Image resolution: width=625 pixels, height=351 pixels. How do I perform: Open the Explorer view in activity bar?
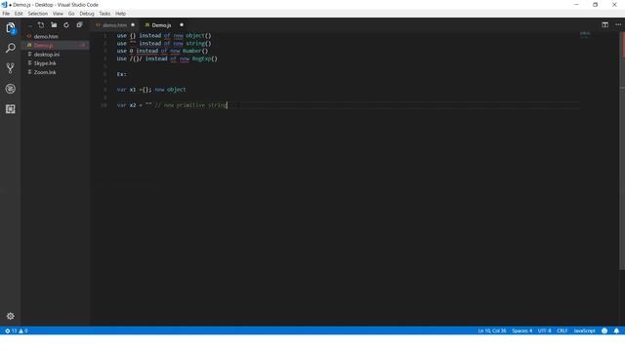click(x=11, y=28)
